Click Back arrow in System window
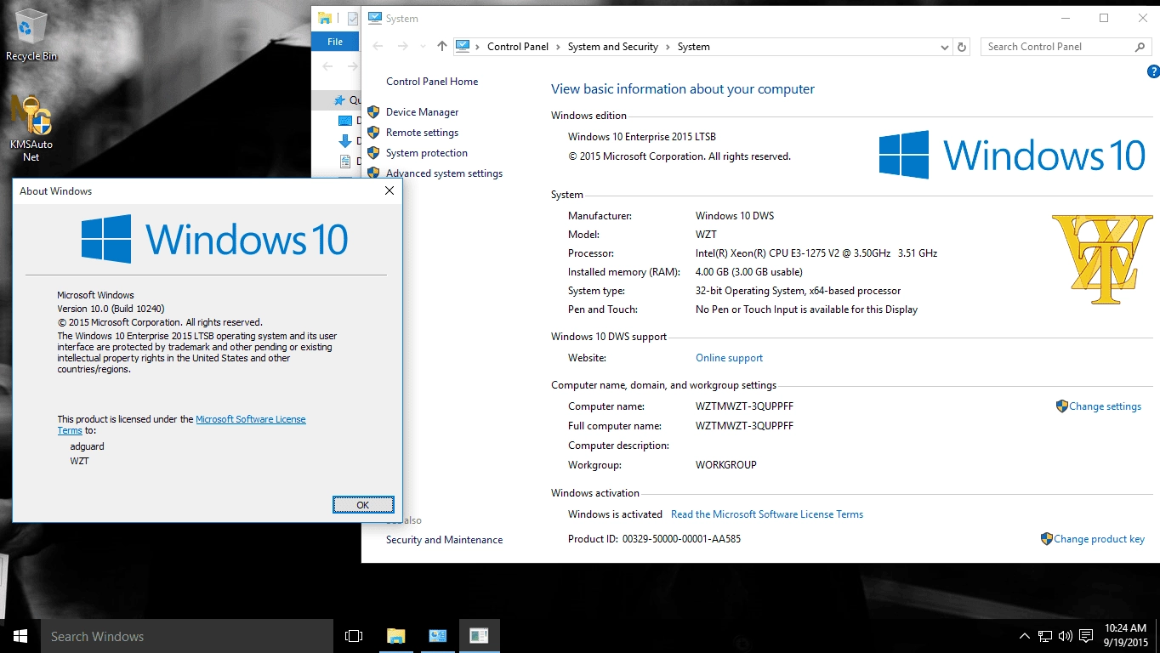Screen dimensions: 1160x653 coord(378,47)
